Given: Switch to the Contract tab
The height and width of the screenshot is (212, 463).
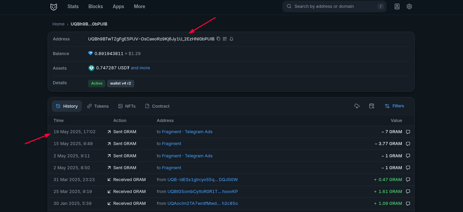Looking at the screenshot, I should coord(157,106).
